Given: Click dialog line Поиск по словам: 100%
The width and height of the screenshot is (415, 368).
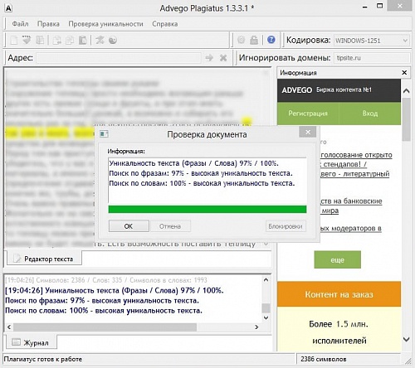Looking at the screenshot, I should click(202, 183).
